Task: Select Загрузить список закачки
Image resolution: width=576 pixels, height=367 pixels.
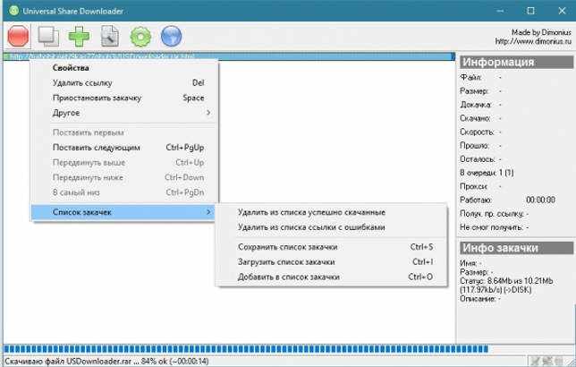Action: point(331,262)
